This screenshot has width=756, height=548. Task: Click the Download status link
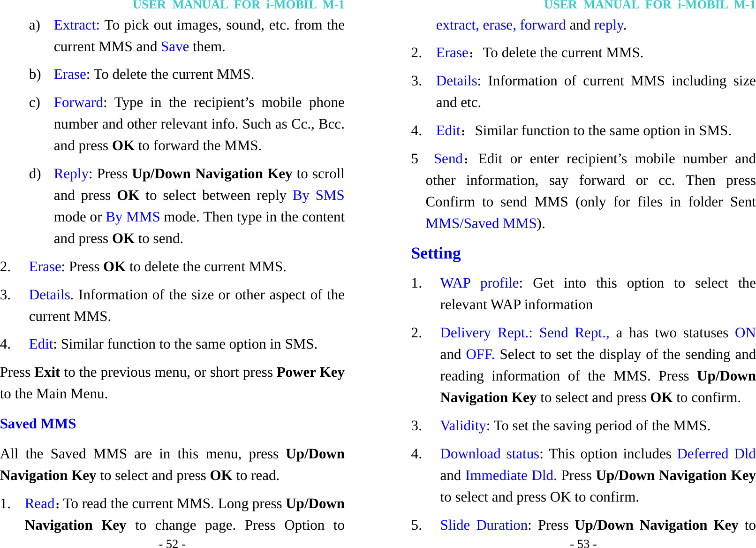[489, 454]
